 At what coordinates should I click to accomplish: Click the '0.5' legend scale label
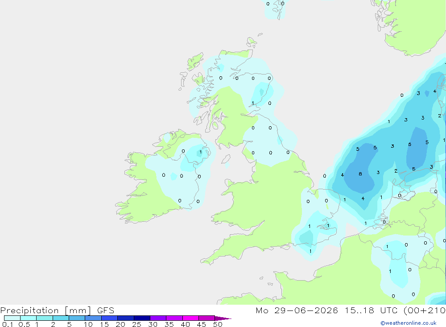[x=24, y=324]
